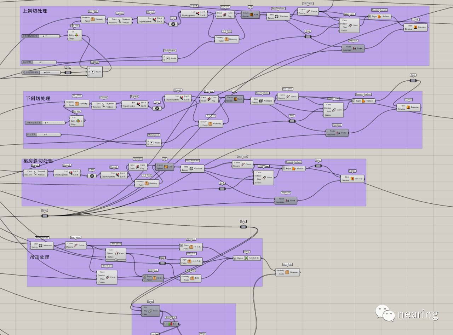453x335 pixels.
Task: Click the Amplitude component in 裙房斜切处理 group
Action: click(286, 201)
